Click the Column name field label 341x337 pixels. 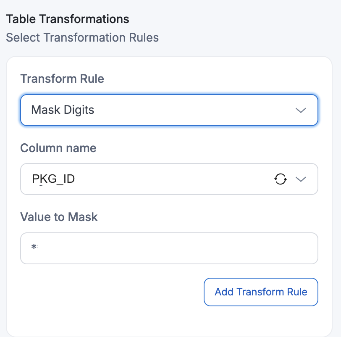58,148
